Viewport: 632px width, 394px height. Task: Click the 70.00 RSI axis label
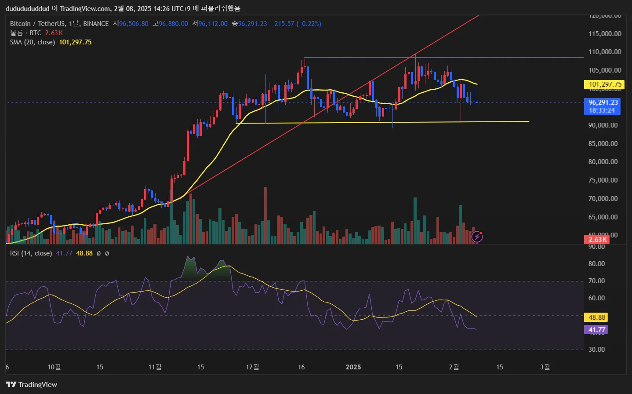pyautogui.click(x=597, y=281)
